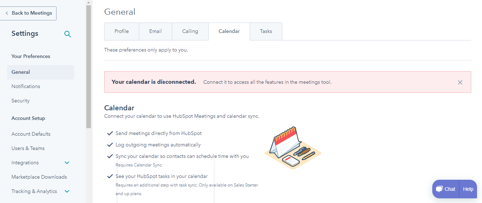Click the back chevron icon of Meetings button
Screen dimensions: 482x203
point(7,13)
